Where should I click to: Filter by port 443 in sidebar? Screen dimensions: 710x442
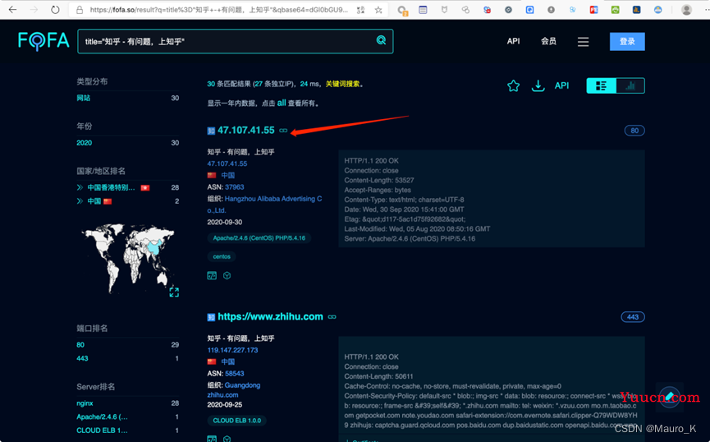82,358
